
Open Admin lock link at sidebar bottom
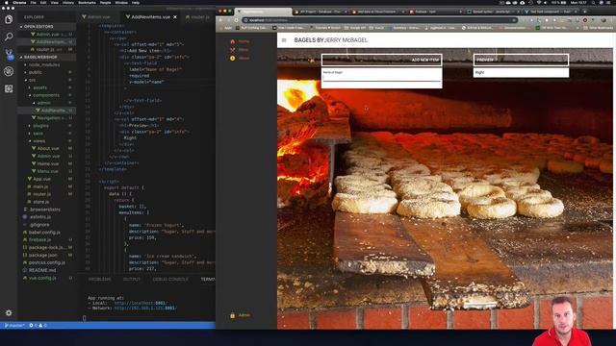point(240,315)
